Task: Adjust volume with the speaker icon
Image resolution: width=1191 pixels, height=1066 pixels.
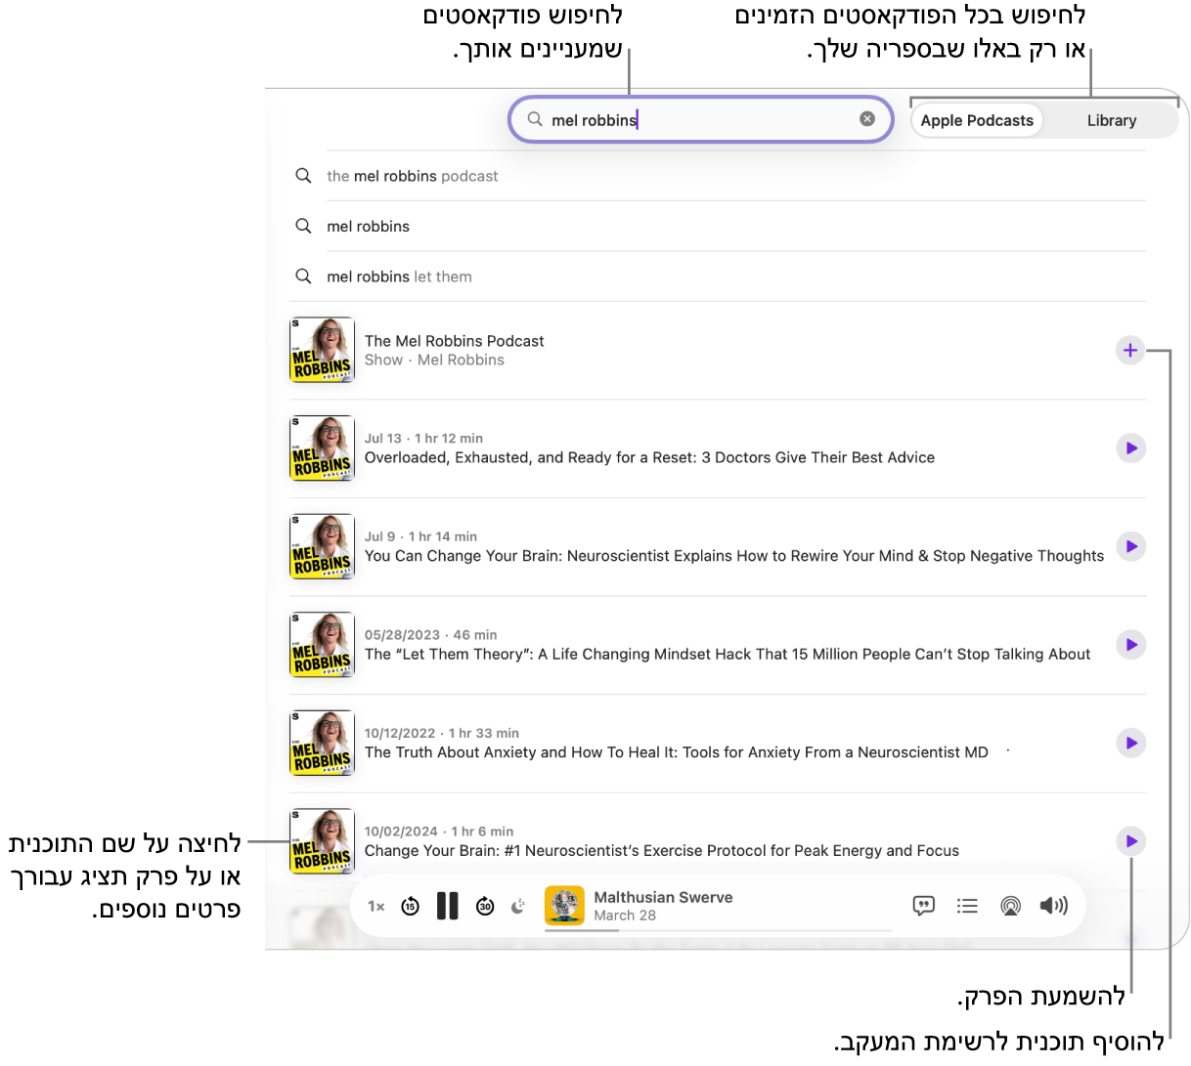Action: pyautogui.click(x=1053, y=906)
